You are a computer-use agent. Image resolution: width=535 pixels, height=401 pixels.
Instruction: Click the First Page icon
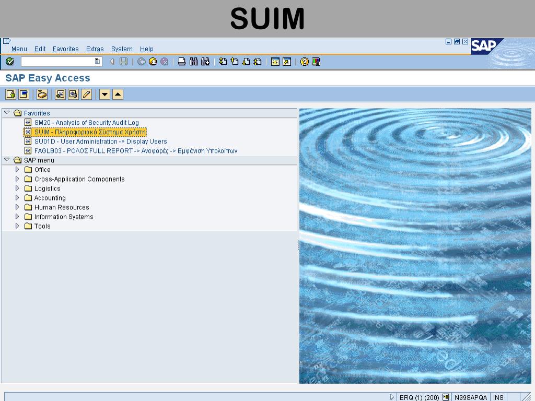click(223, 62)
